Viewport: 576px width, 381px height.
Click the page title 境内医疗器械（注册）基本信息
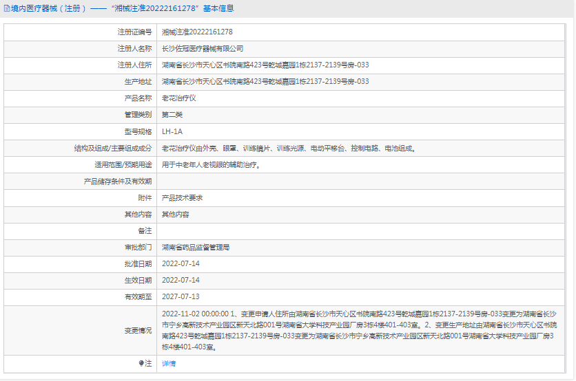click(123, 8)
